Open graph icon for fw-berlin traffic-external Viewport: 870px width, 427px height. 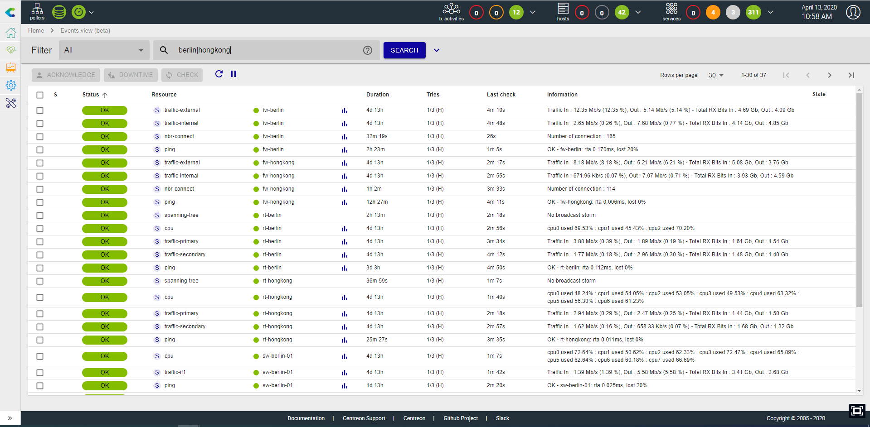point(345,110)
